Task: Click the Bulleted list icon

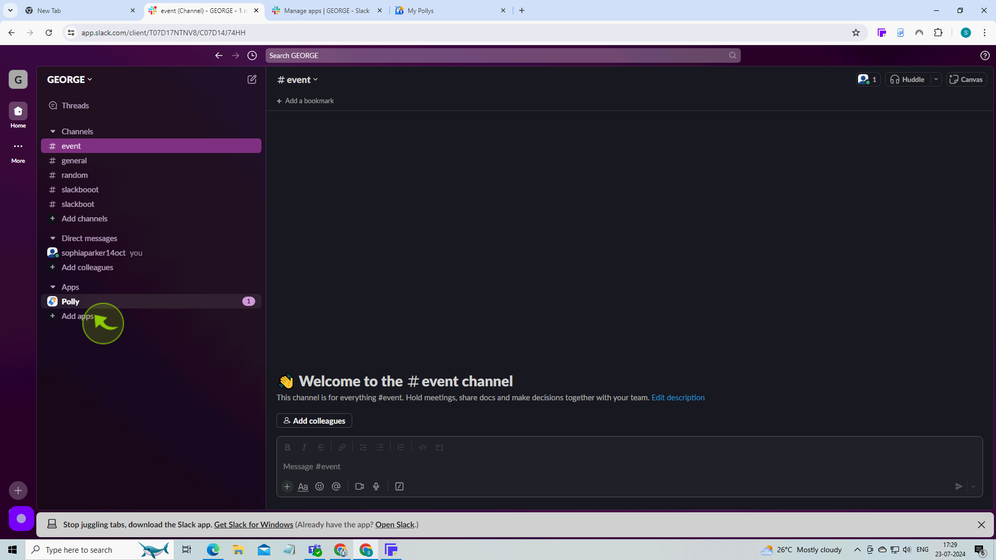Action: tap(380, 447)
